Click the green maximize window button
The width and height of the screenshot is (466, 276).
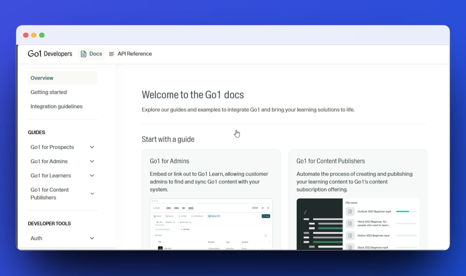(x=42, y=35)
